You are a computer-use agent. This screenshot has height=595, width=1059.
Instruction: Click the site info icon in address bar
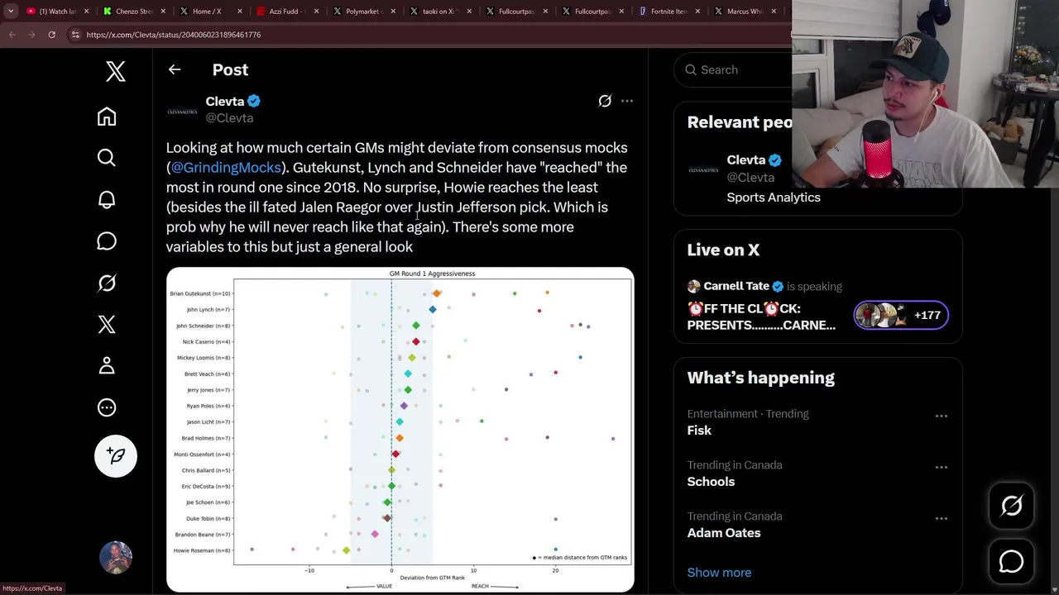pyautogui.click(x=75, y=35)
